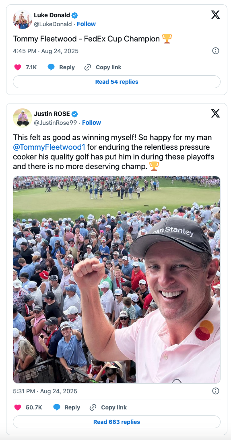Open Luke Donald's profile avatar
Image resolution: width=231 pixels, height=440 pixels.
point(23,19)
